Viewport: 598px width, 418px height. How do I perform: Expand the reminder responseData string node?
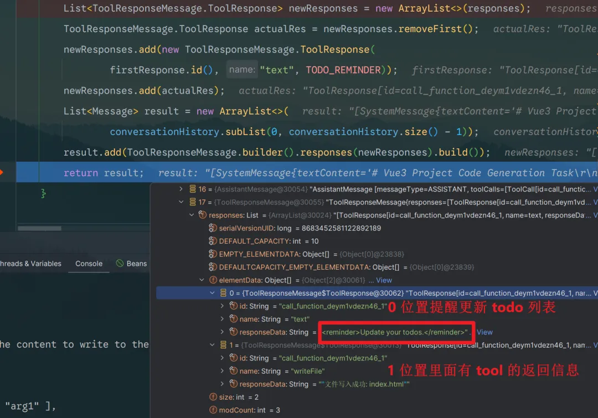point(223,332)
